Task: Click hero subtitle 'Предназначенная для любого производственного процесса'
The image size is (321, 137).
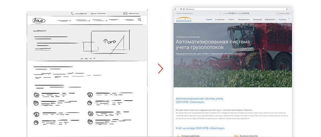Action: pyautogui.click(x=210, y=53)
